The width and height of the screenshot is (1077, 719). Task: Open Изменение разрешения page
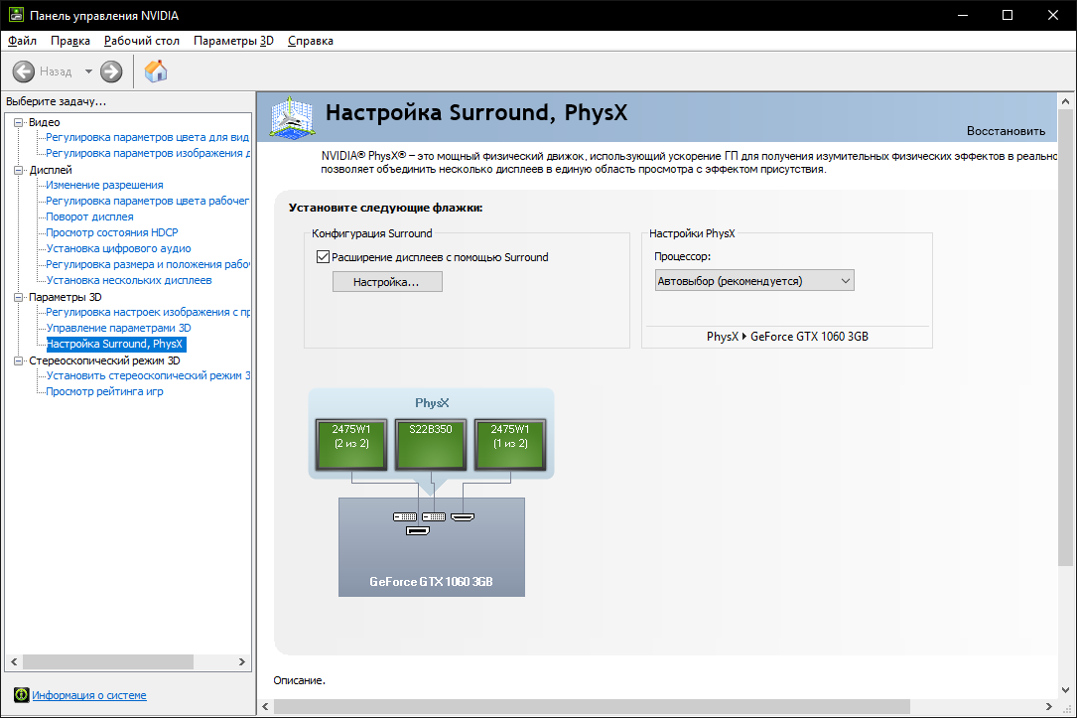pos(104,185)
